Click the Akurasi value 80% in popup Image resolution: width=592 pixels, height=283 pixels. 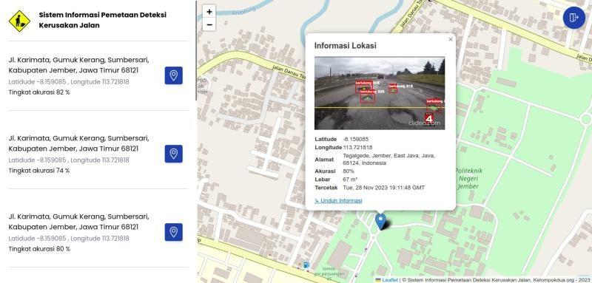[349, 171]
